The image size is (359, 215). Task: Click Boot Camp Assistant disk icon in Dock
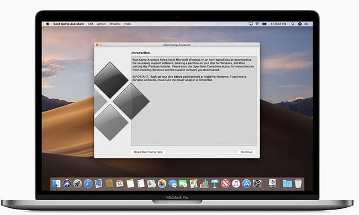(x=272, y=183)
